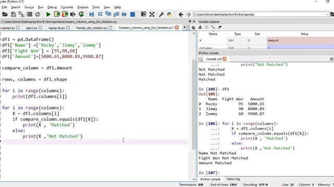
Task: Click the Save all files toolbar icon
Action: tap(21, 15)
